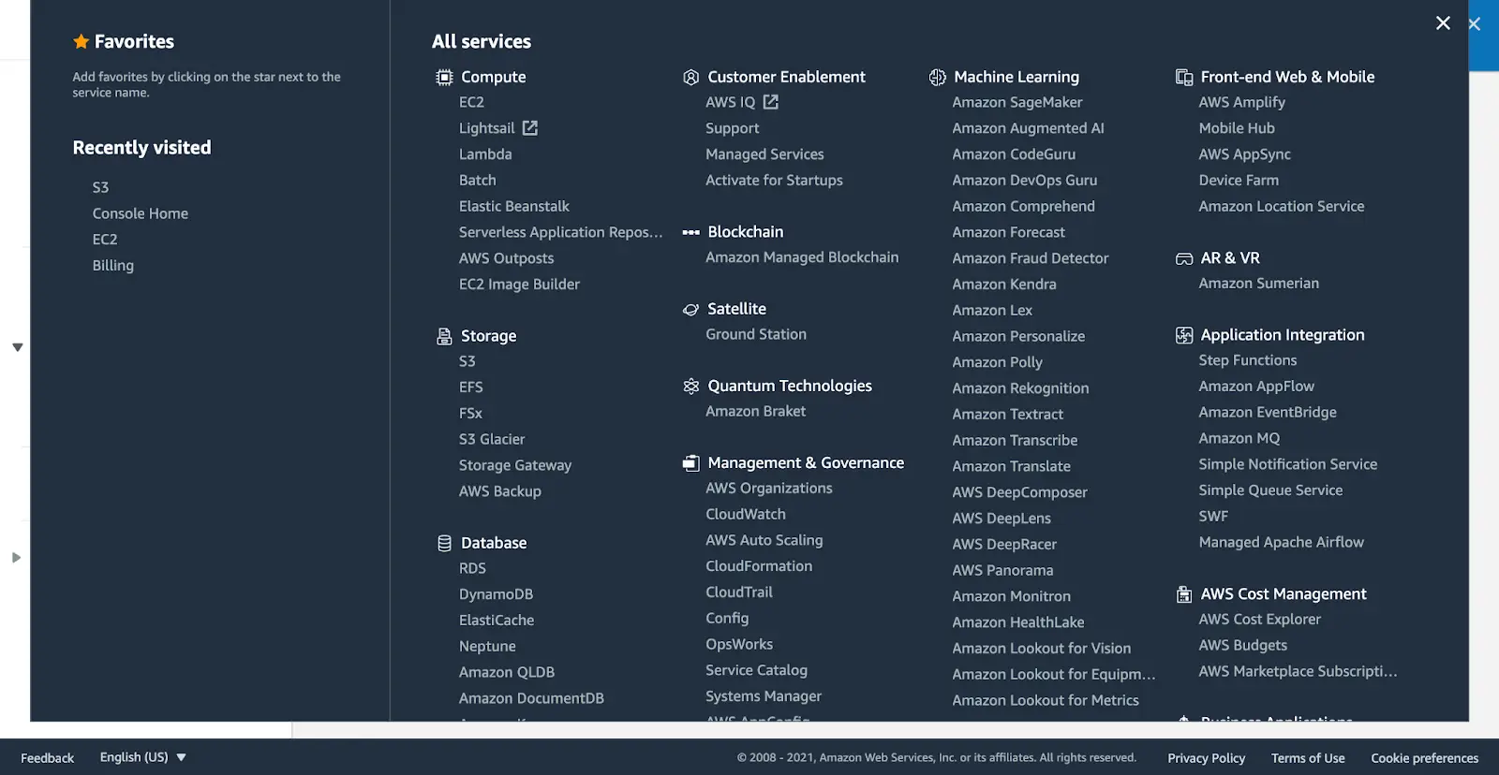
Task: Click the Machine Learning category icon
Action: pos(938,78)
